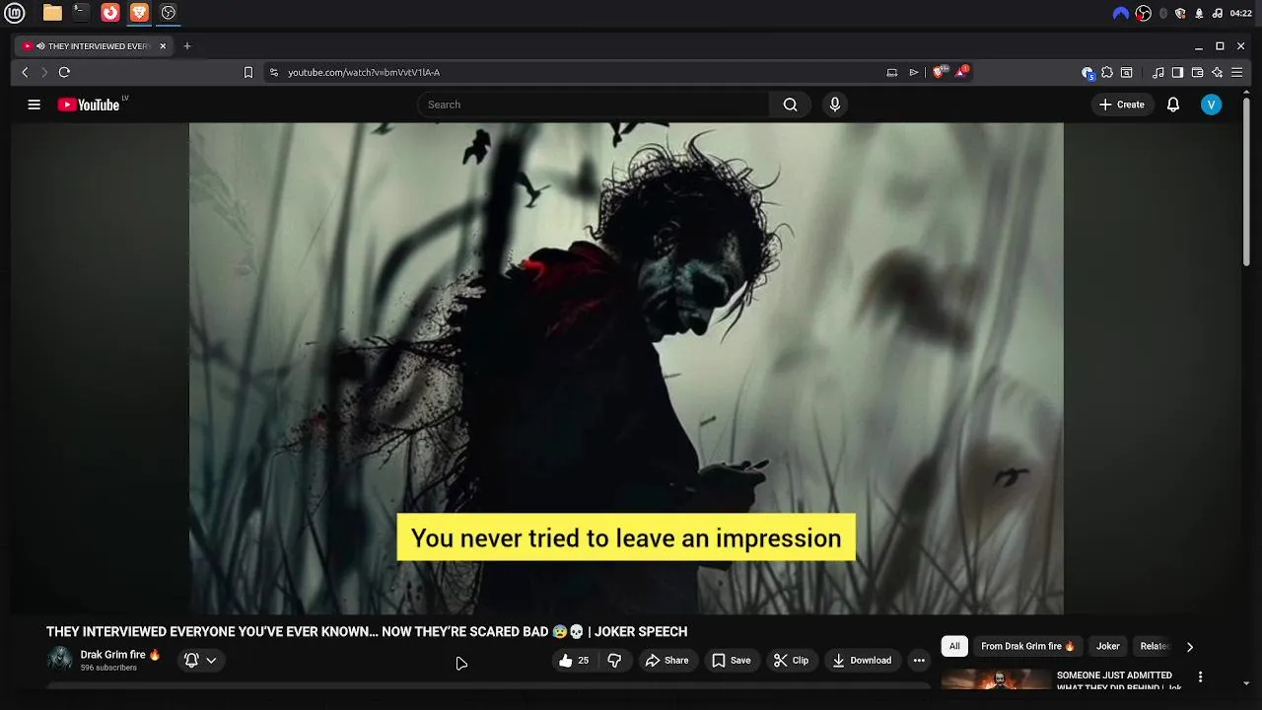This screenshot has width=1262, height=710.
Task: Open the site settings icon in address bar
Action: click(x=274, y=72)
